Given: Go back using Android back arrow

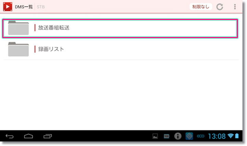Looking at the screenshot, I should [10, 136].
